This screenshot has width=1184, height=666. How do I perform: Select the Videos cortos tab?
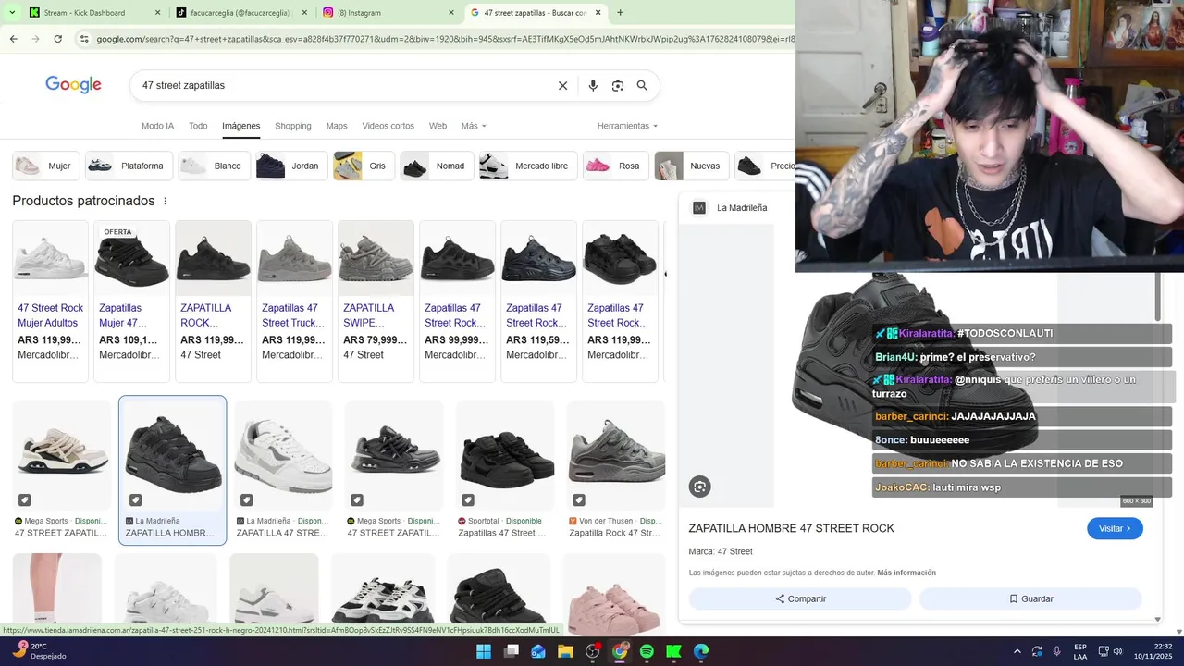coord(388,126)
